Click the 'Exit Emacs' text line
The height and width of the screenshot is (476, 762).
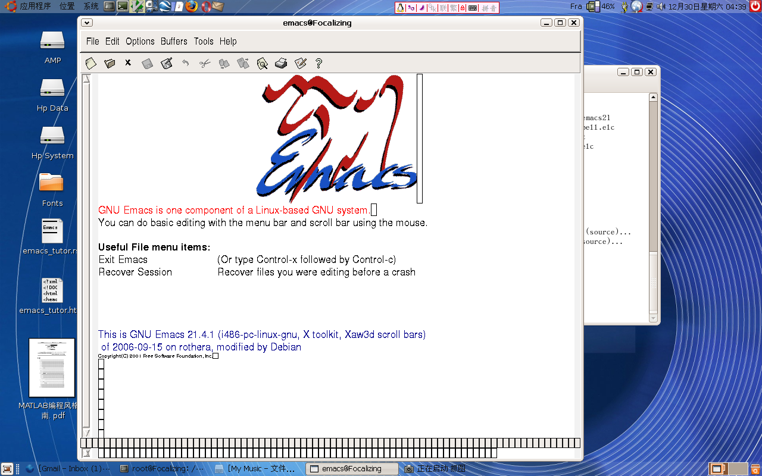coord(123,259)
